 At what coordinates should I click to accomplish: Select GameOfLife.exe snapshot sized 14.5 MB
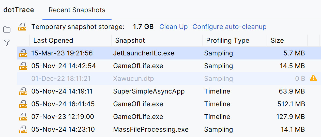(x=138, y=66)
